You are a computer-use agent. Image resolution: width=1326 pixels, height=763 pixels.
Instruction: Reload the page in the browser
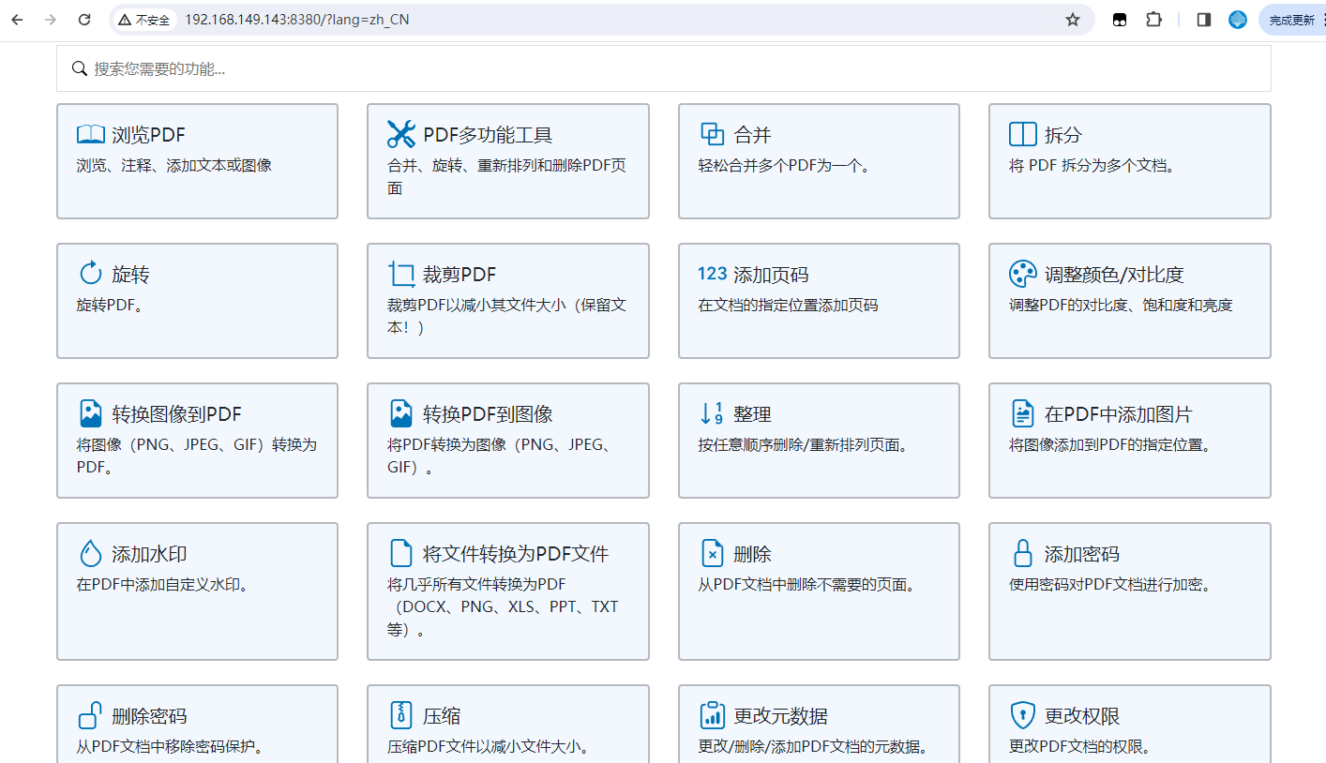[84, 20]
